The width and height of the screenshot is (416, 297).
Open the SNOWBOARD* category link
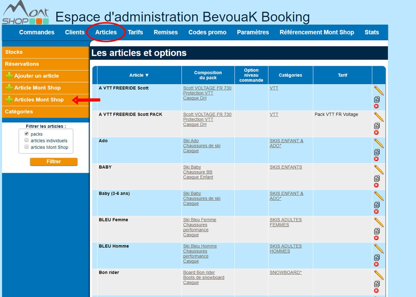coord(286,272)
